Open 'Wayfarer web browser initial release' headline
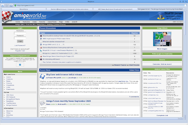The height and width of the screenshot is (125, 188). coord(64,75)
